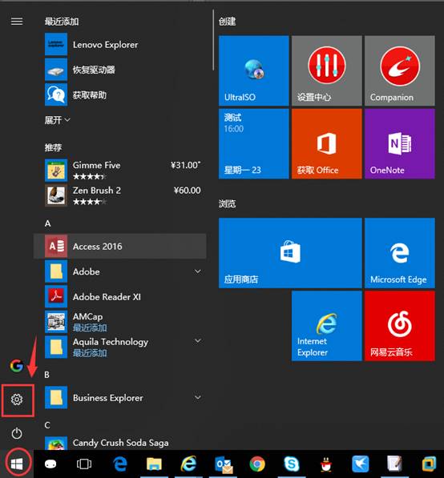Expand the Business Explorer folder chevron
Viewport: 444px width, 478px height.
pyautogui.click(x=198, y=397)
